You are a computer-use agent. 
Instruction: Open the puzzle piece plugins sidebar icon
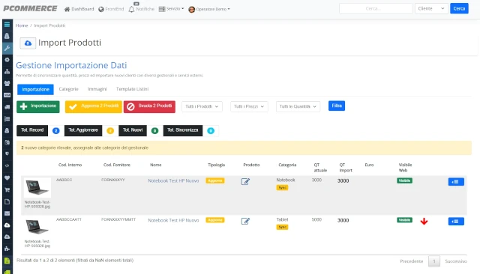click(7, 249)
